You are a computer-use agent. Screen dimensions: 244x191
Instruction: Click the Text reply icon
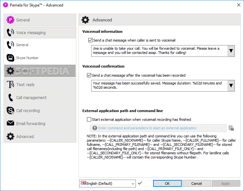pos(10,84)
